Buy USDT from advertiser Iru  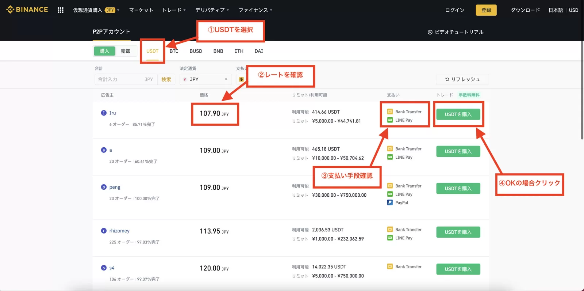458,114
